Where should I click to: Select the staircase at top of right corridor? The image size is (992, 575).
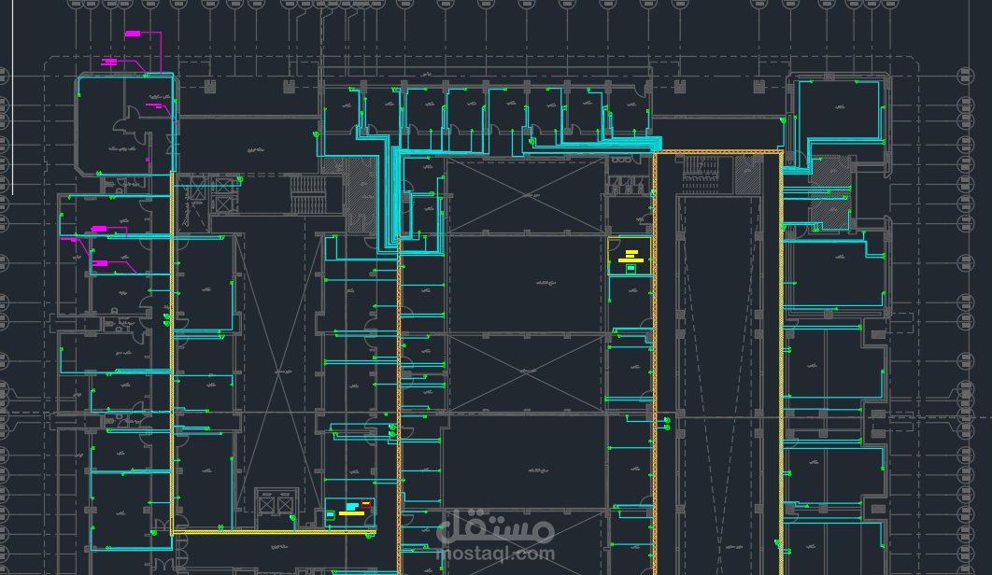701,175
